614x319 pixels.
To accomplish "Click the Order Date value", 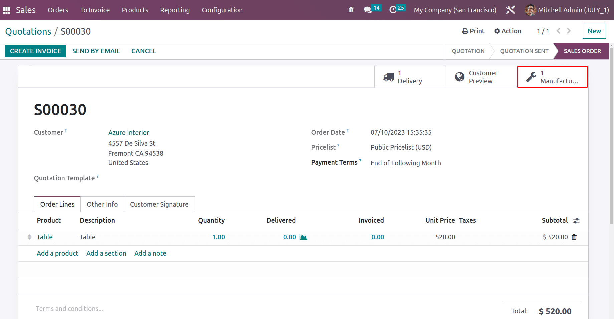I will click(401, 132).
